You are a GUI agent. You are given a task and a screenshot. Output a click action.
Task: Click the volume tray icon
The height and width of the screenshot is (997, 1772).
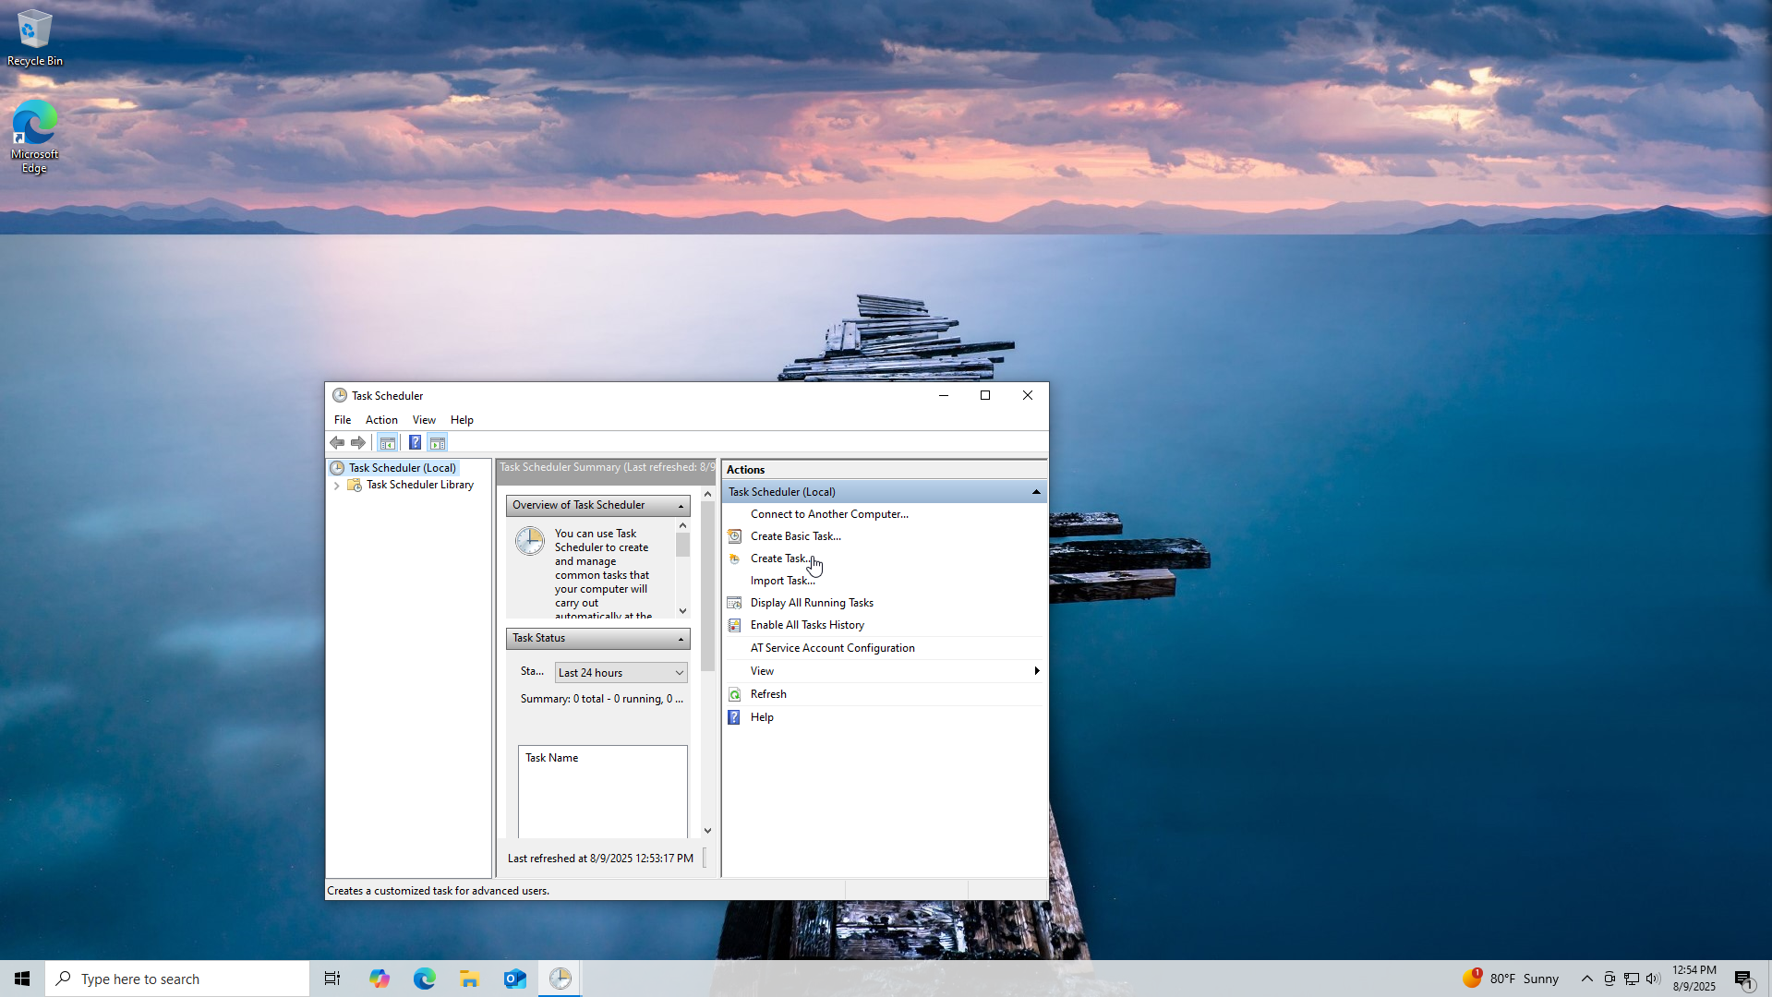coord(1653,979)
